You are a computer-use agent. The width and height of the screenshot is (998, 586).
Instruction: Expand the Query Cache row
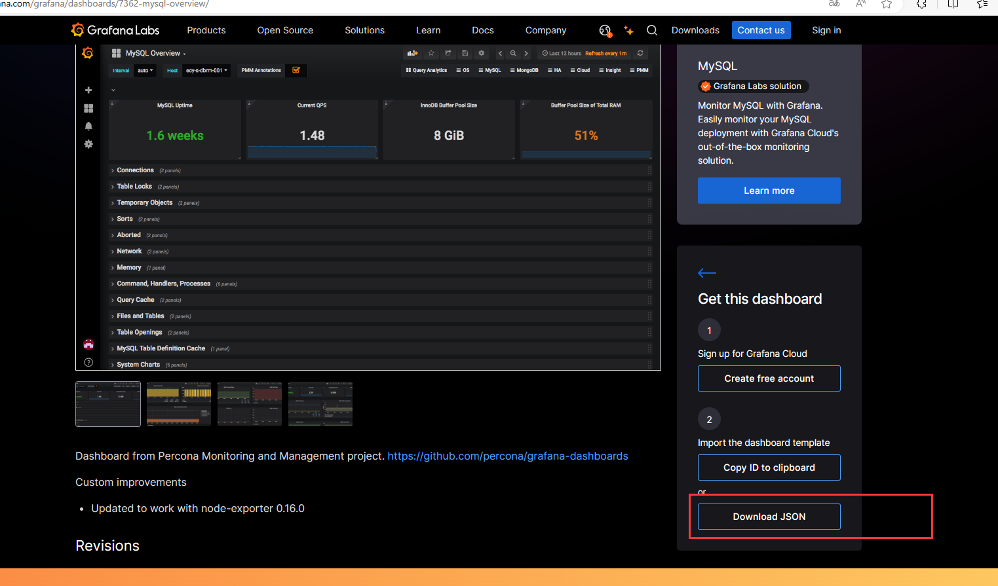tap(136, 300)
